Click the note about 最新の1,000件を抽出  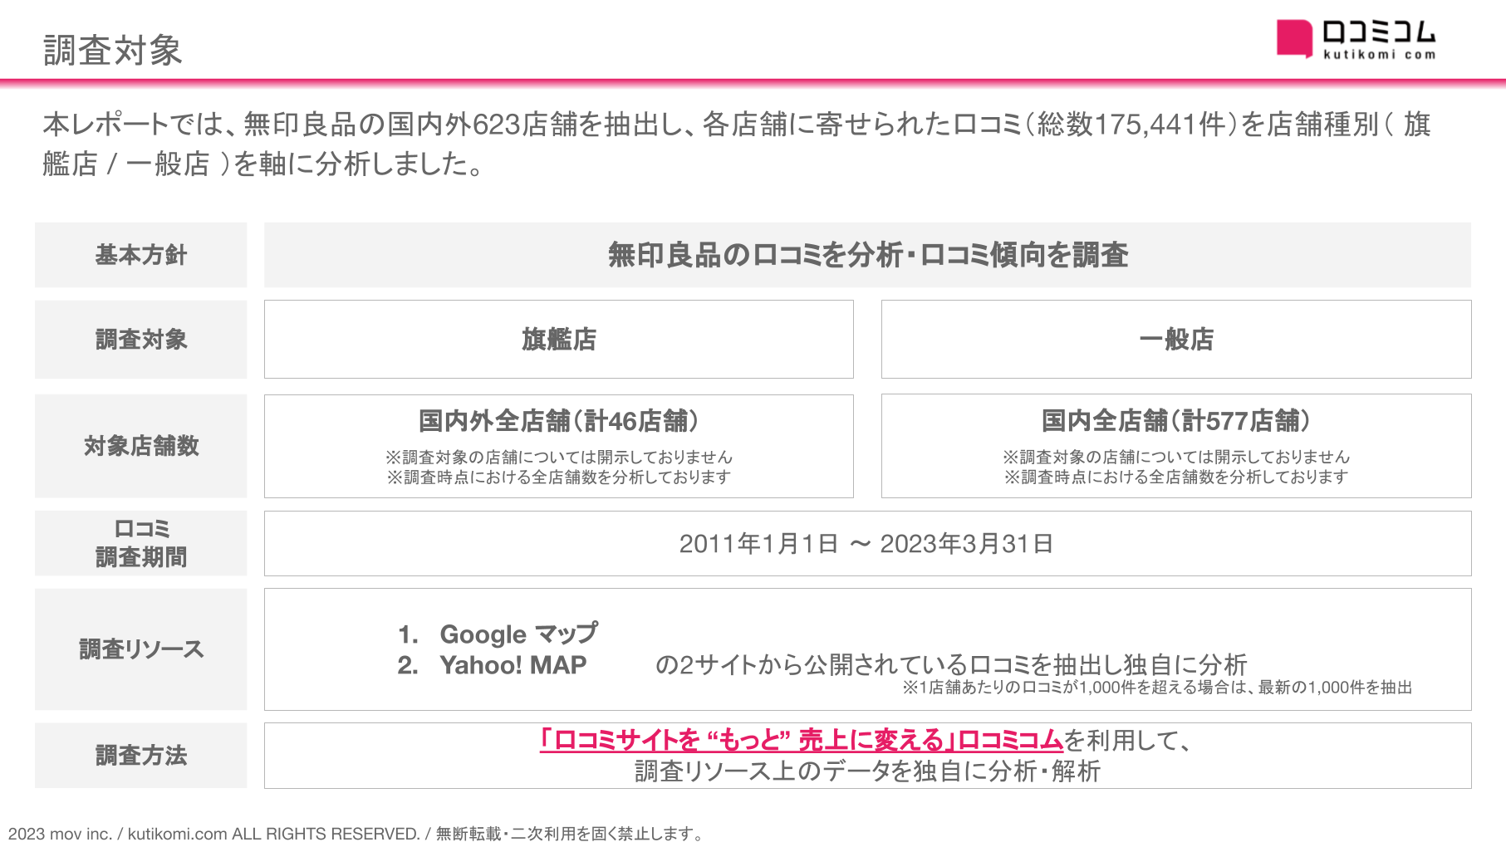tap(1157, 688)
